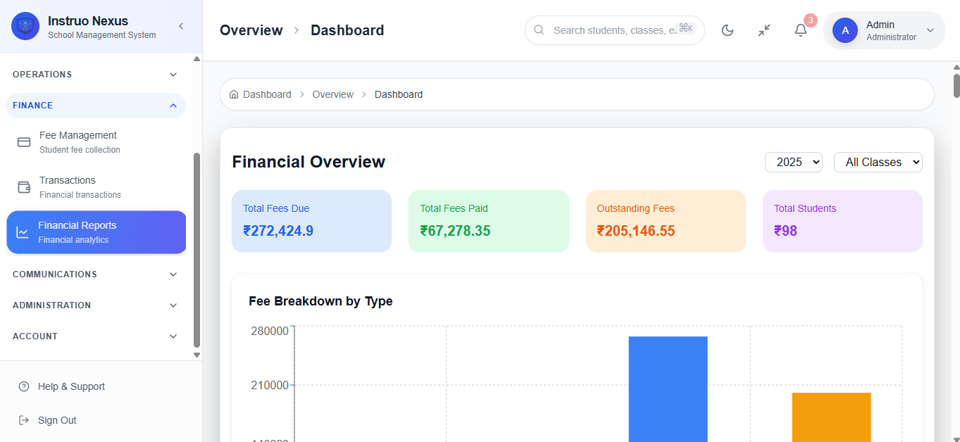The image size is (960, 442).
Task: Expand the Administration sidebar section
Action: click(96, 305)
